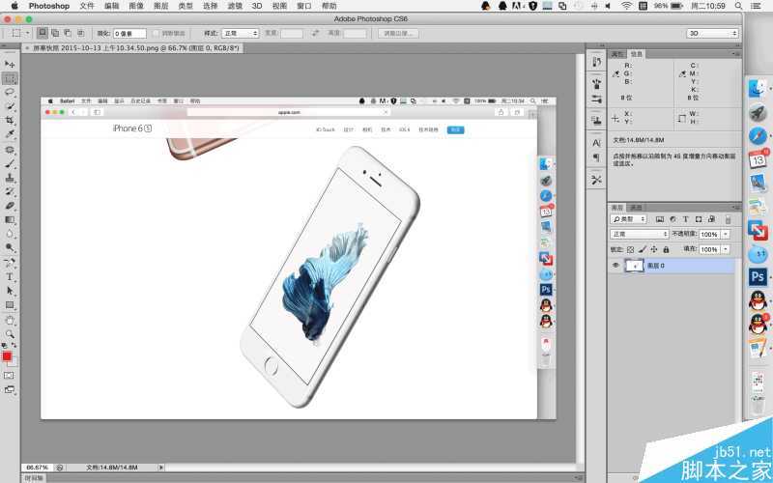Hide 图层 0 using its eye icon

tap(616, 266)
